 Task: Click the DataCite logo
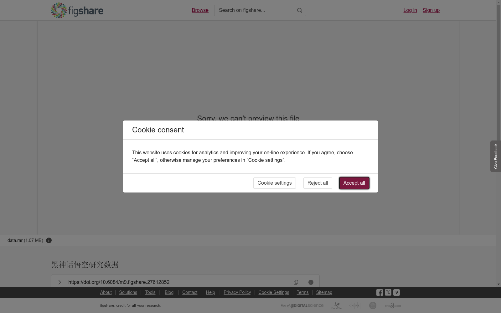pos(337,305)
